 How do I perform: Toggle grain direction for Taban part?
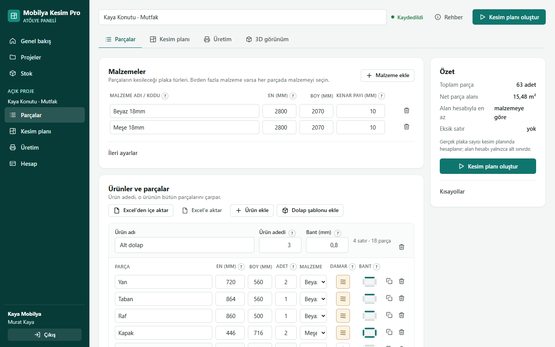coord(343,299)
